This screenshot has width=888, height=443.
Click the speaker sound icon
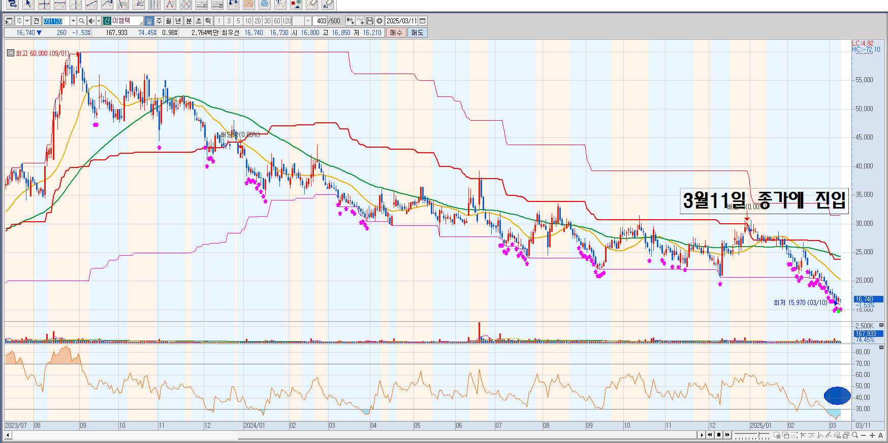pyautogui.click(x=91, y=21)
